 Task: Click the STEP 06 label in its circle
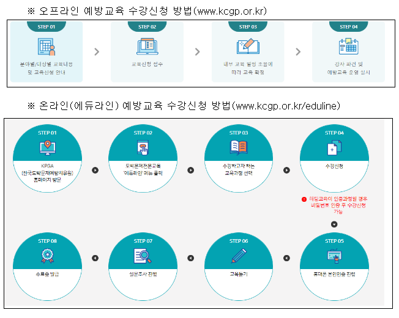pos(239,241)
